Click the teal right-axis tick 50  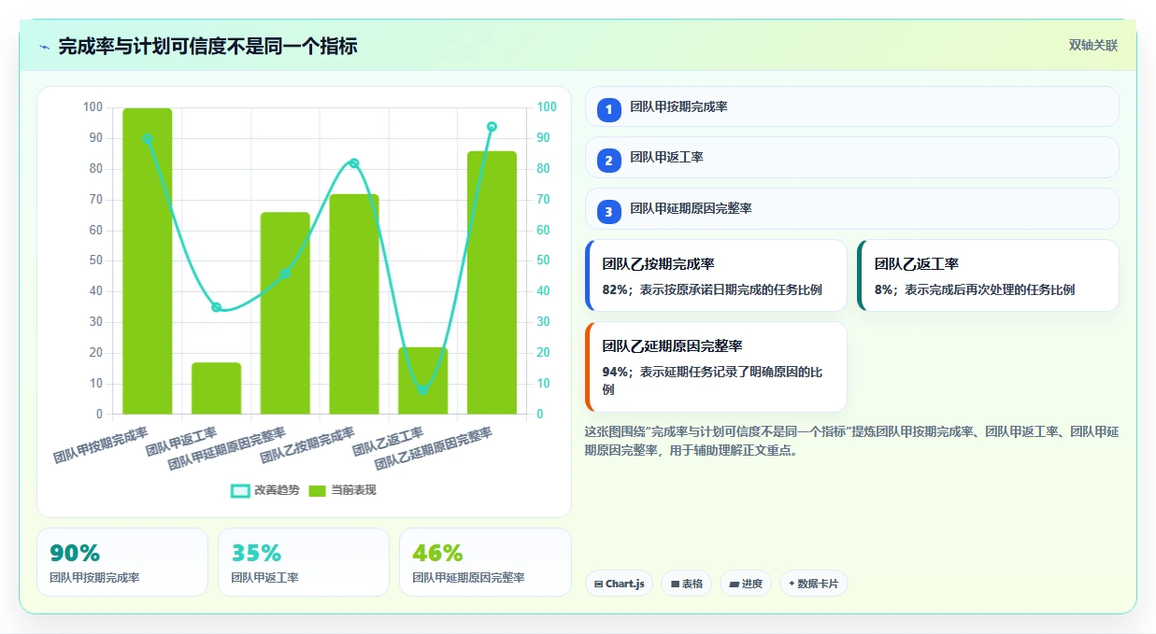(x=543, y=261)
